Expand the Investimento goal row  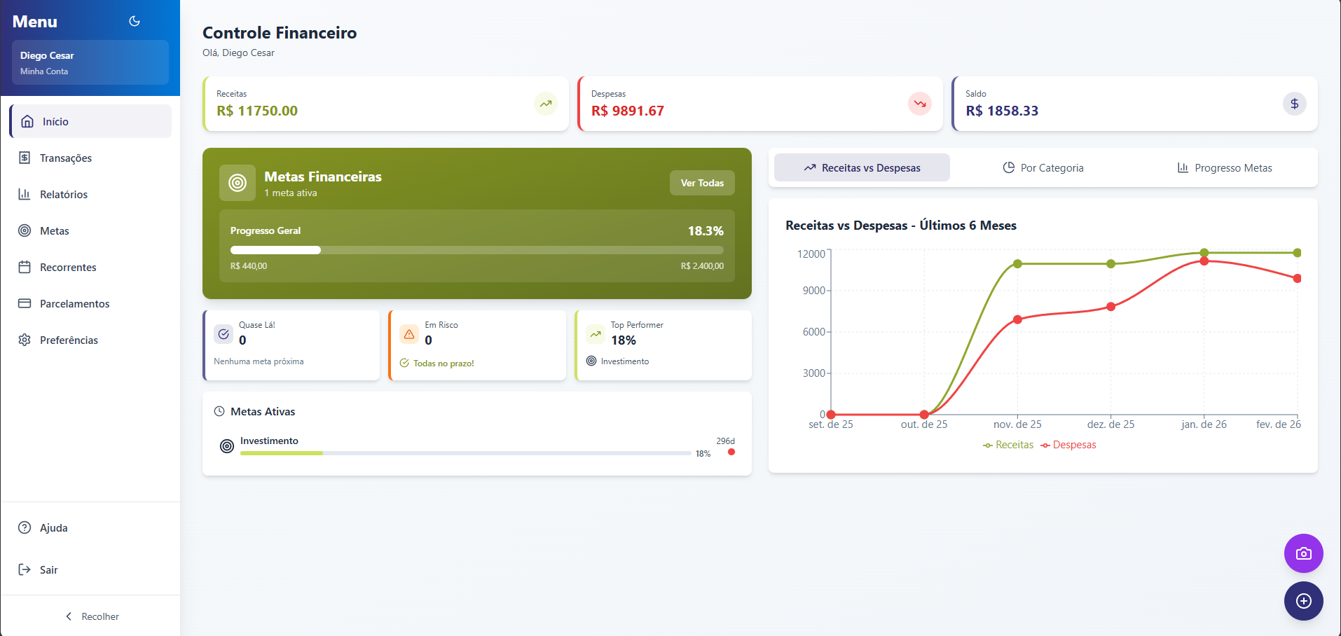(x=476, y=446)
